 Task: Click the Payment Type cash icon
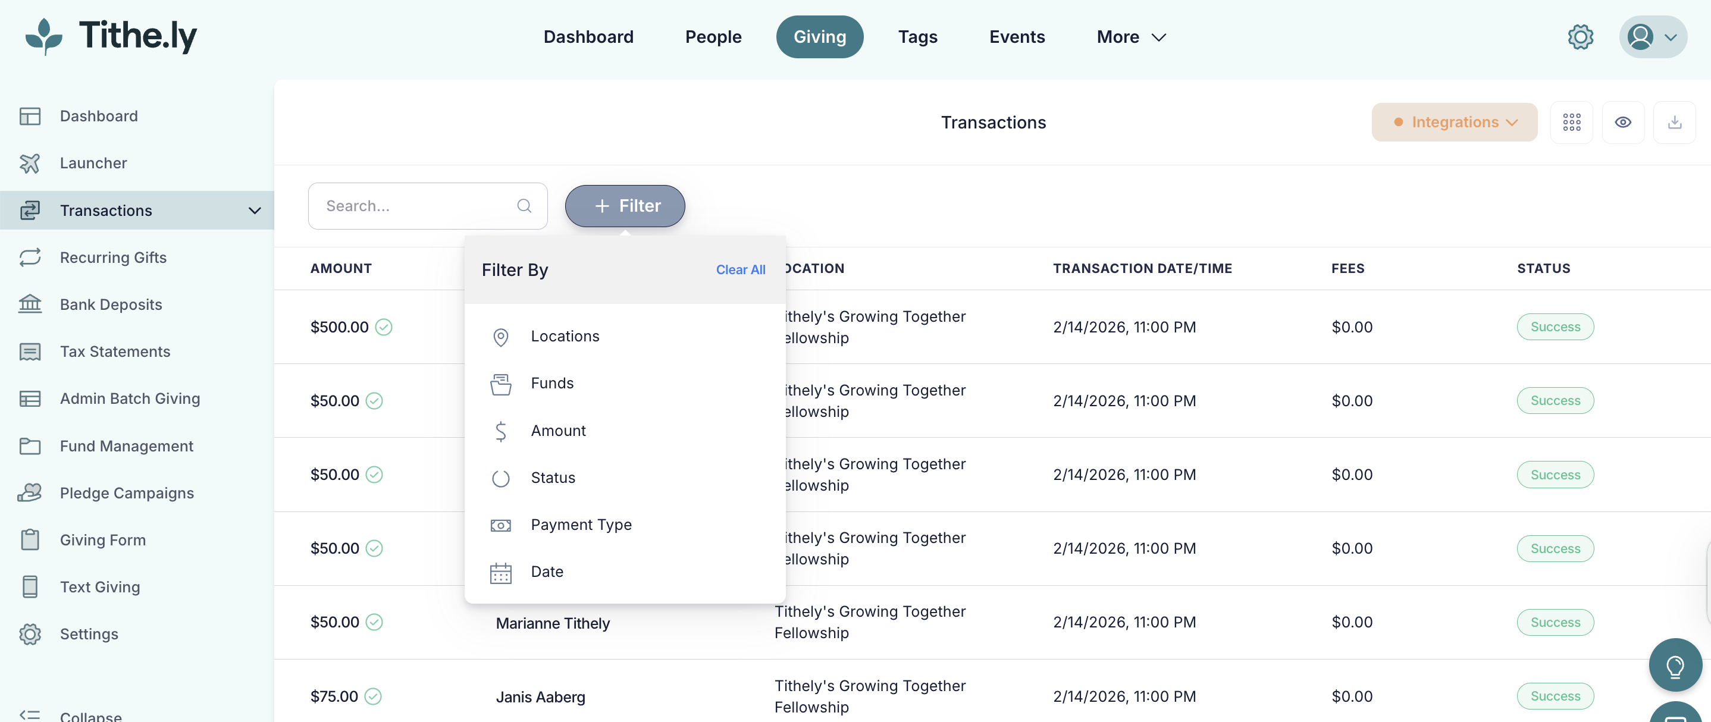click(501, 525)
